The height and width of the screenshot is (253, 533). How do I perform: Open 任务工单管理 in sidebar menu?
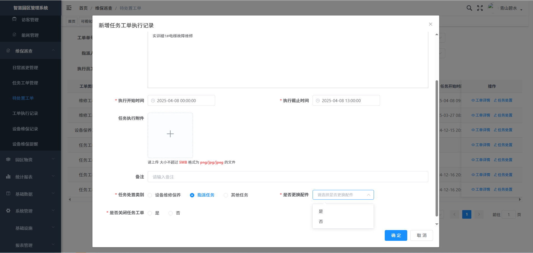pos(25,83)
